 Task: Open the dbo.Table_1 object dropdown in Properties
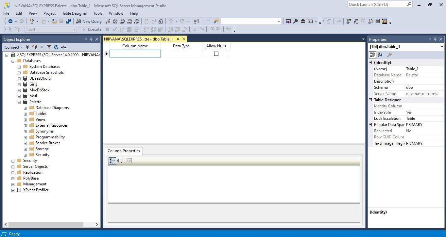click(x=442, y=47)
